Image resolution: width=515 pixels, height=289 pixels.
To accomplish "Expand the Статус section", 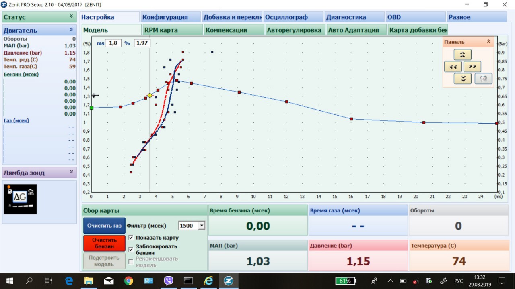I will (x=71, y=16).
